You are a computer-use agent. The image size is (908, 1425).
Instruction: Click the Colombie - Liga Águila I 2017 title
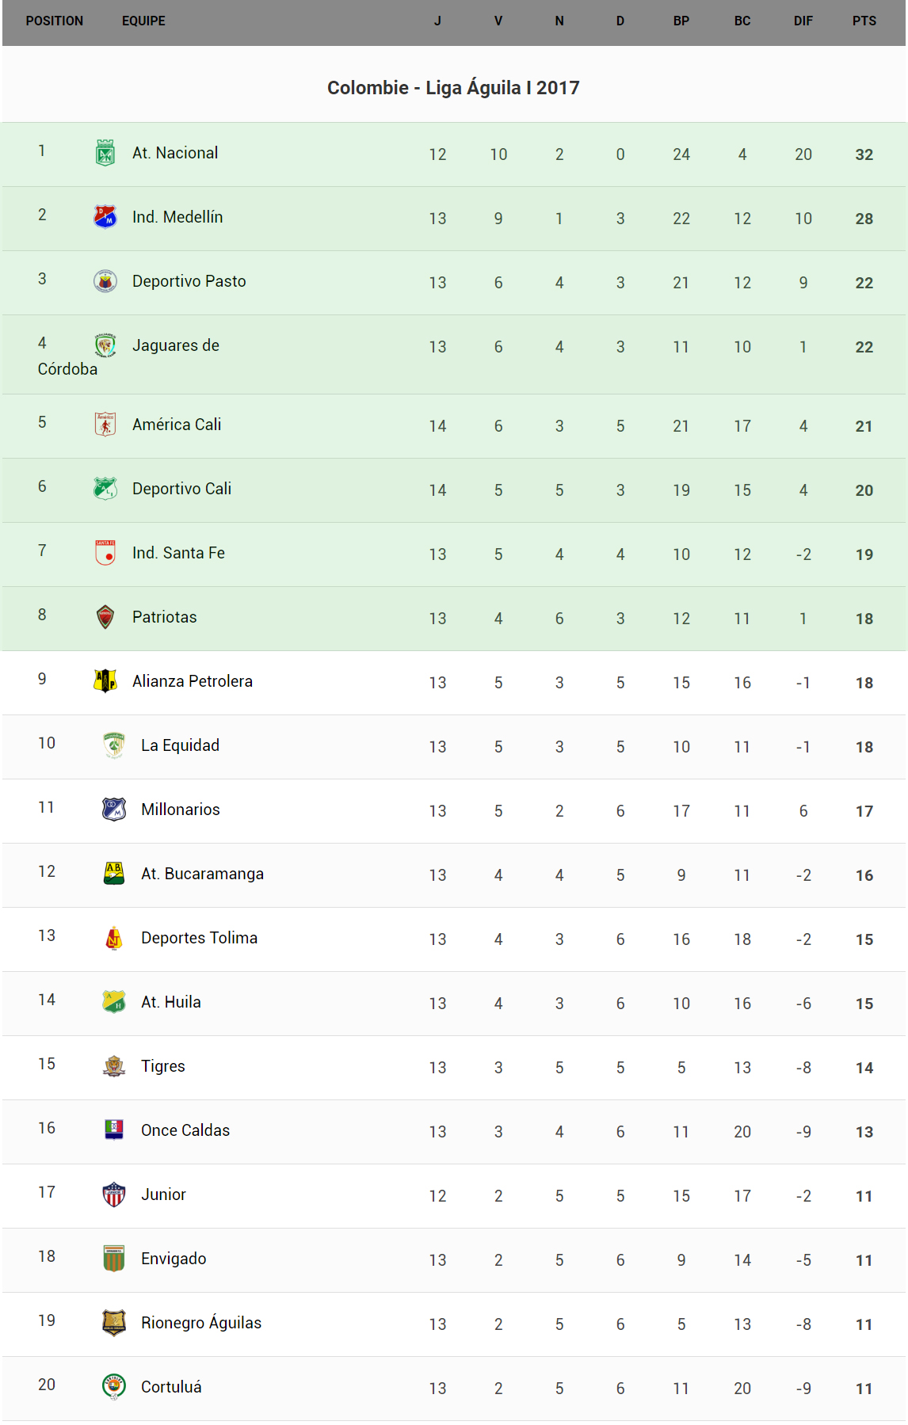[453, 88]
